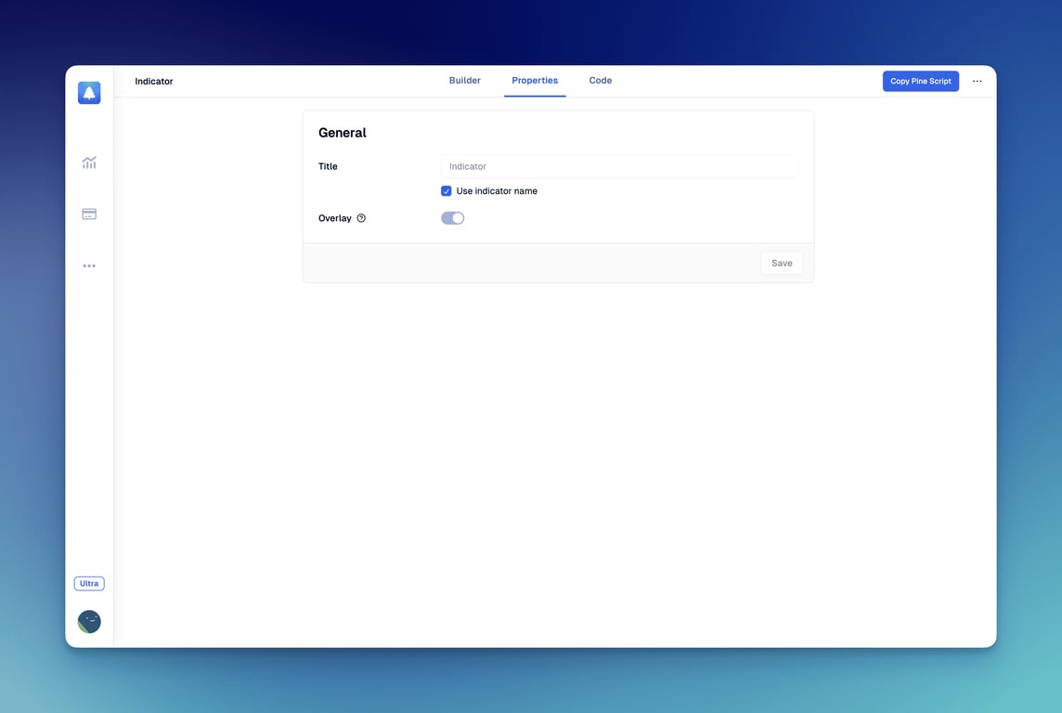Click the Indicator name in the header
This screenshot has width=1062, height=713.
coord(154,82)
